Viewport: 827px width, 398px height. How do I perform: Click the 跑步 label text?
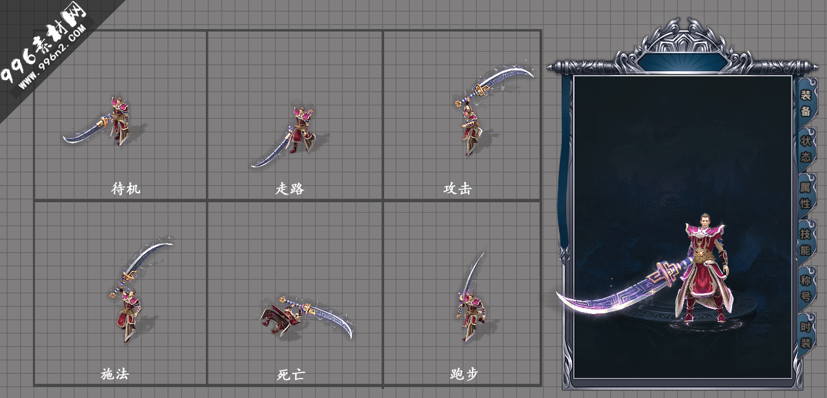(x=464, y=373)
